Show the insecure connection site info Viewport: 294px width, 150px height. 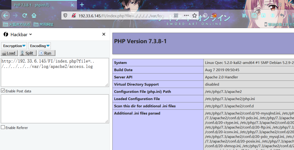click(74, 16)
